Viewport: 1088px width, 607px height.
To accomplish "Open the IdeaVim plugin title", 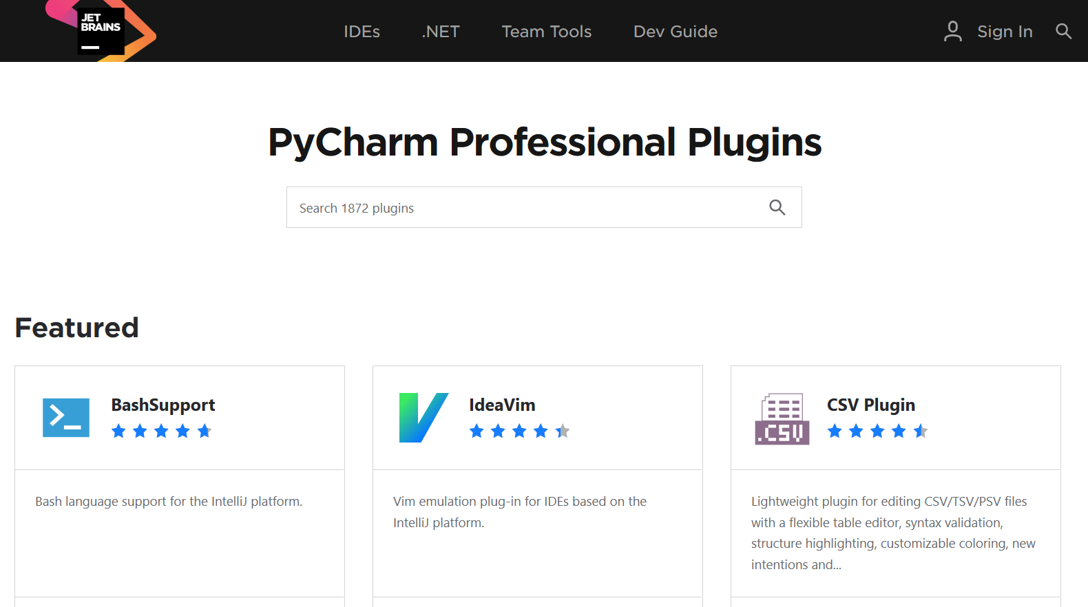I will tap(502, 405).
